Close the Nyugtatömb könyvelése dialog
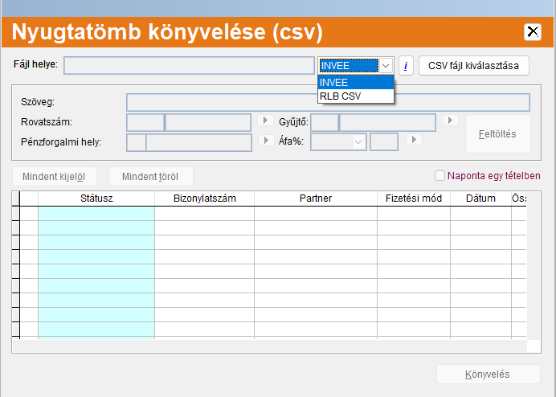The height and width of the screenshot is (397, 556). tap(533, 32)
